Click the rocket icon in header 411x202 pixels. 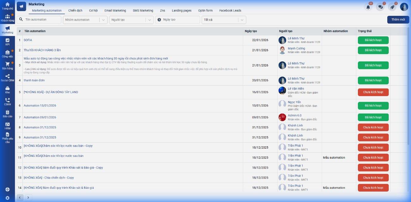[x=392, y=7]
